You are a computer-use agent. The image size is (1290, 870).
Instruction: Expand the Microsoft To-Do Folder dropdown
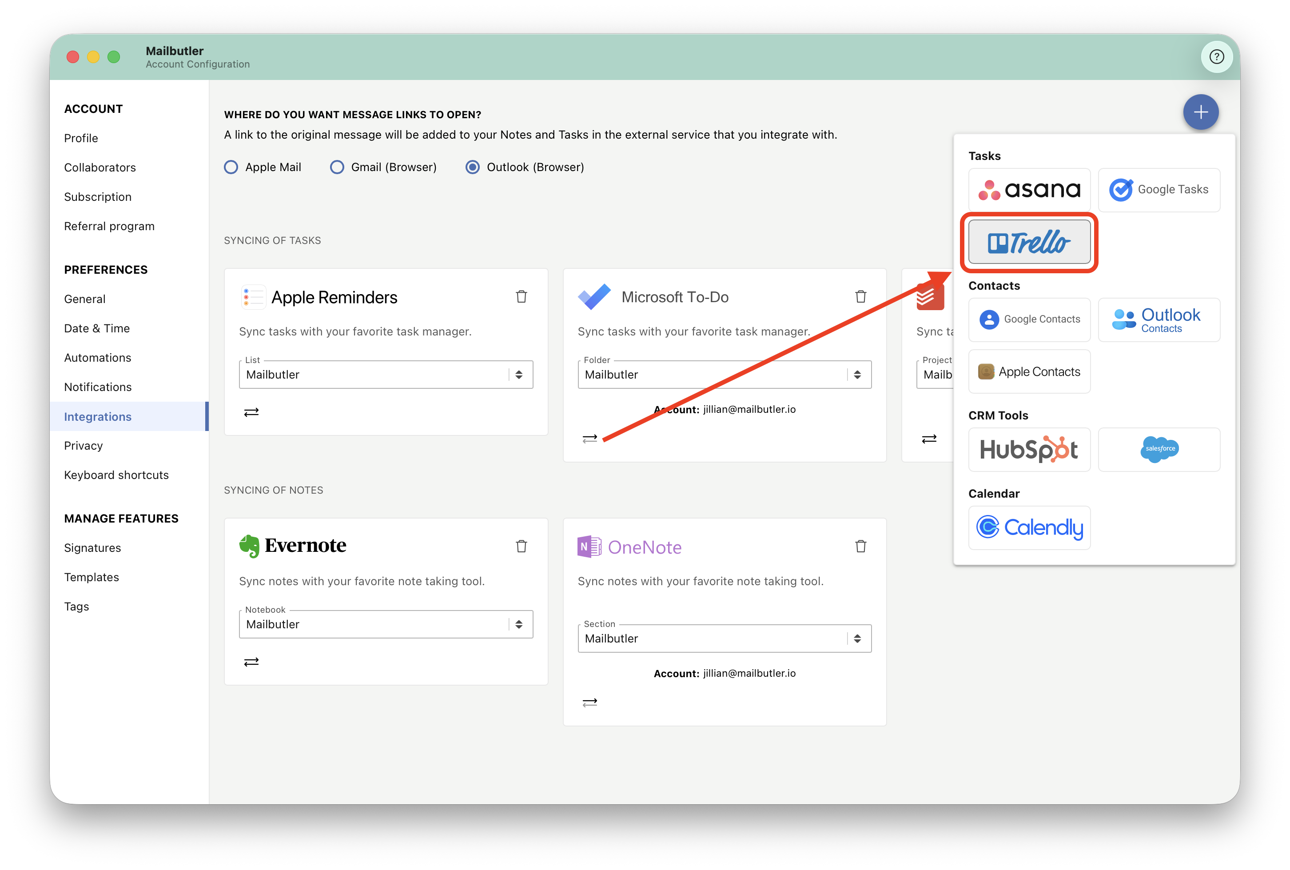[725, 375]
